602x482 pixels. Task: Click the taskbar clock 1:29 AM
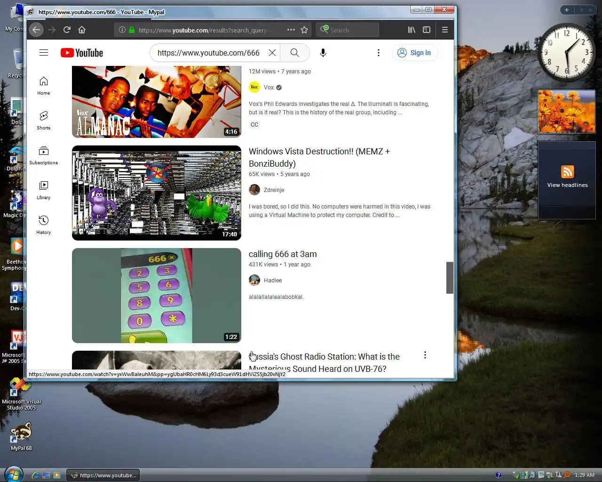pos(584,475)
